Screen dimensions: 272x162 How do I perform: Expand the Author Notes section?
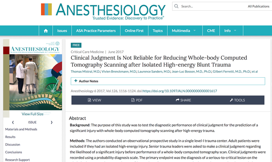coord(168,81)
